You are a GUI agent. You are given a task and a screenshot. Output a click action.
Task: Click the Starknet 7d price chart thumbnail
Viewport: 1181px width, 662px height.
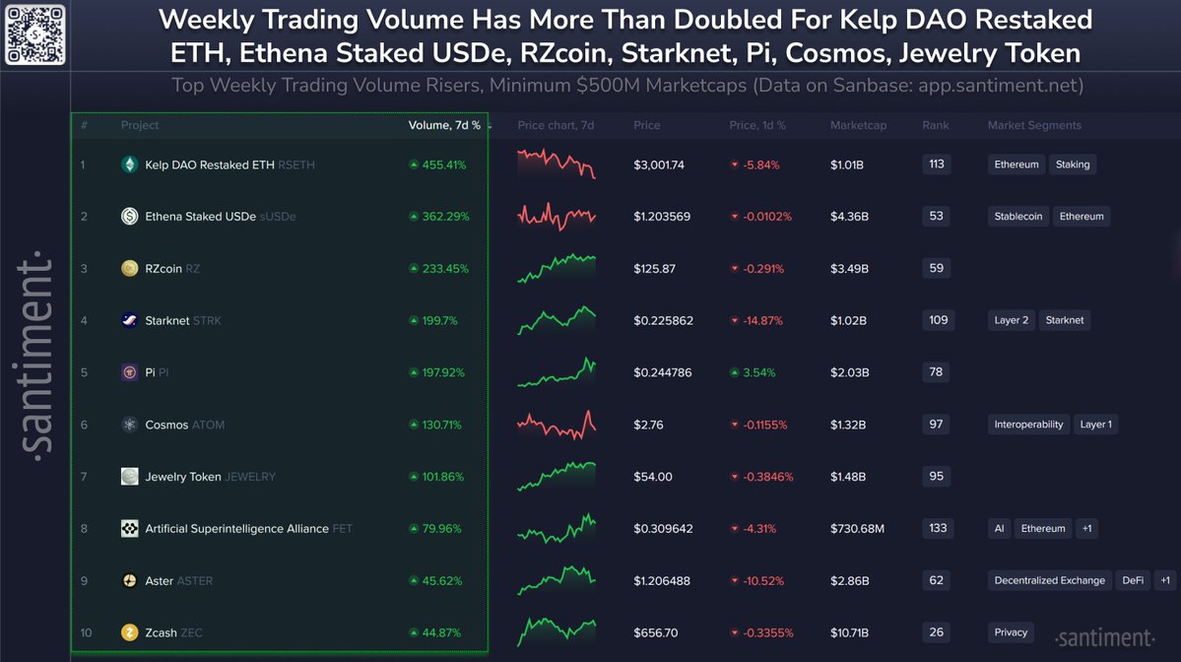click(557, 320)
